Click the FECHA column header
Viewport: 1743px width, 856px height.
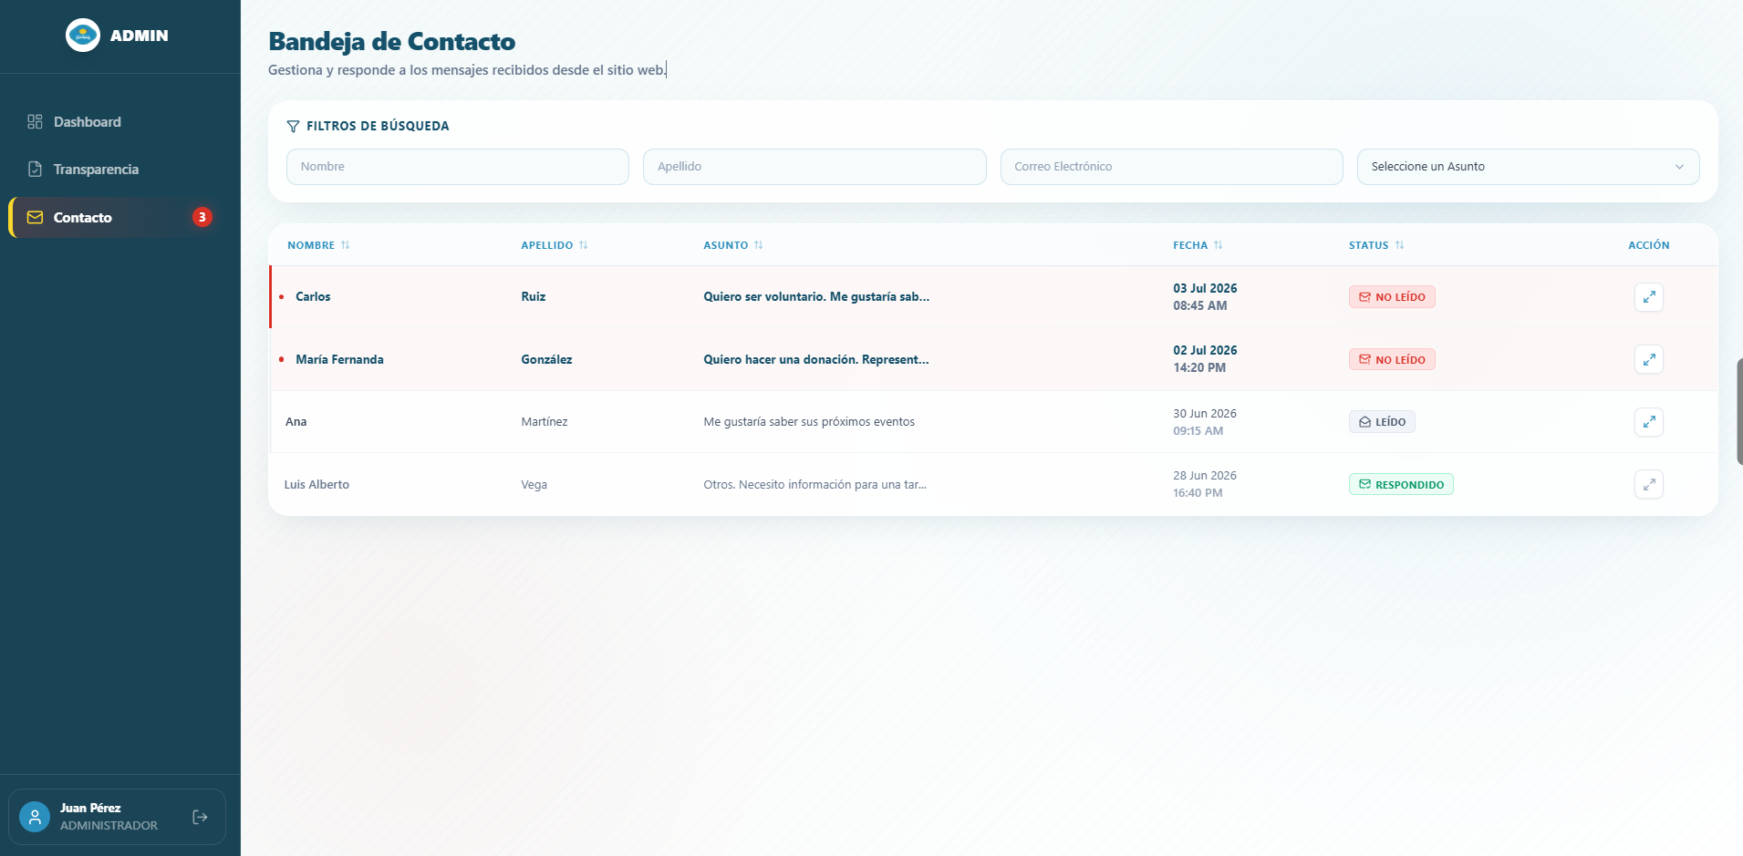(x=1190, y=245)
